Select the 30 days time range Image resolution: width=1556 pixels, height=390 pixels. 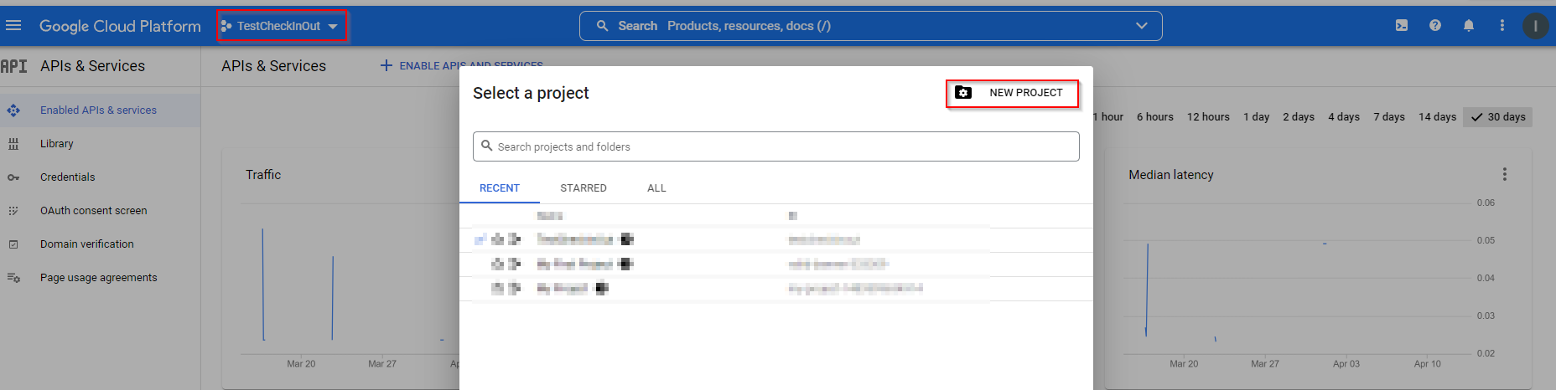[1497, 117]
